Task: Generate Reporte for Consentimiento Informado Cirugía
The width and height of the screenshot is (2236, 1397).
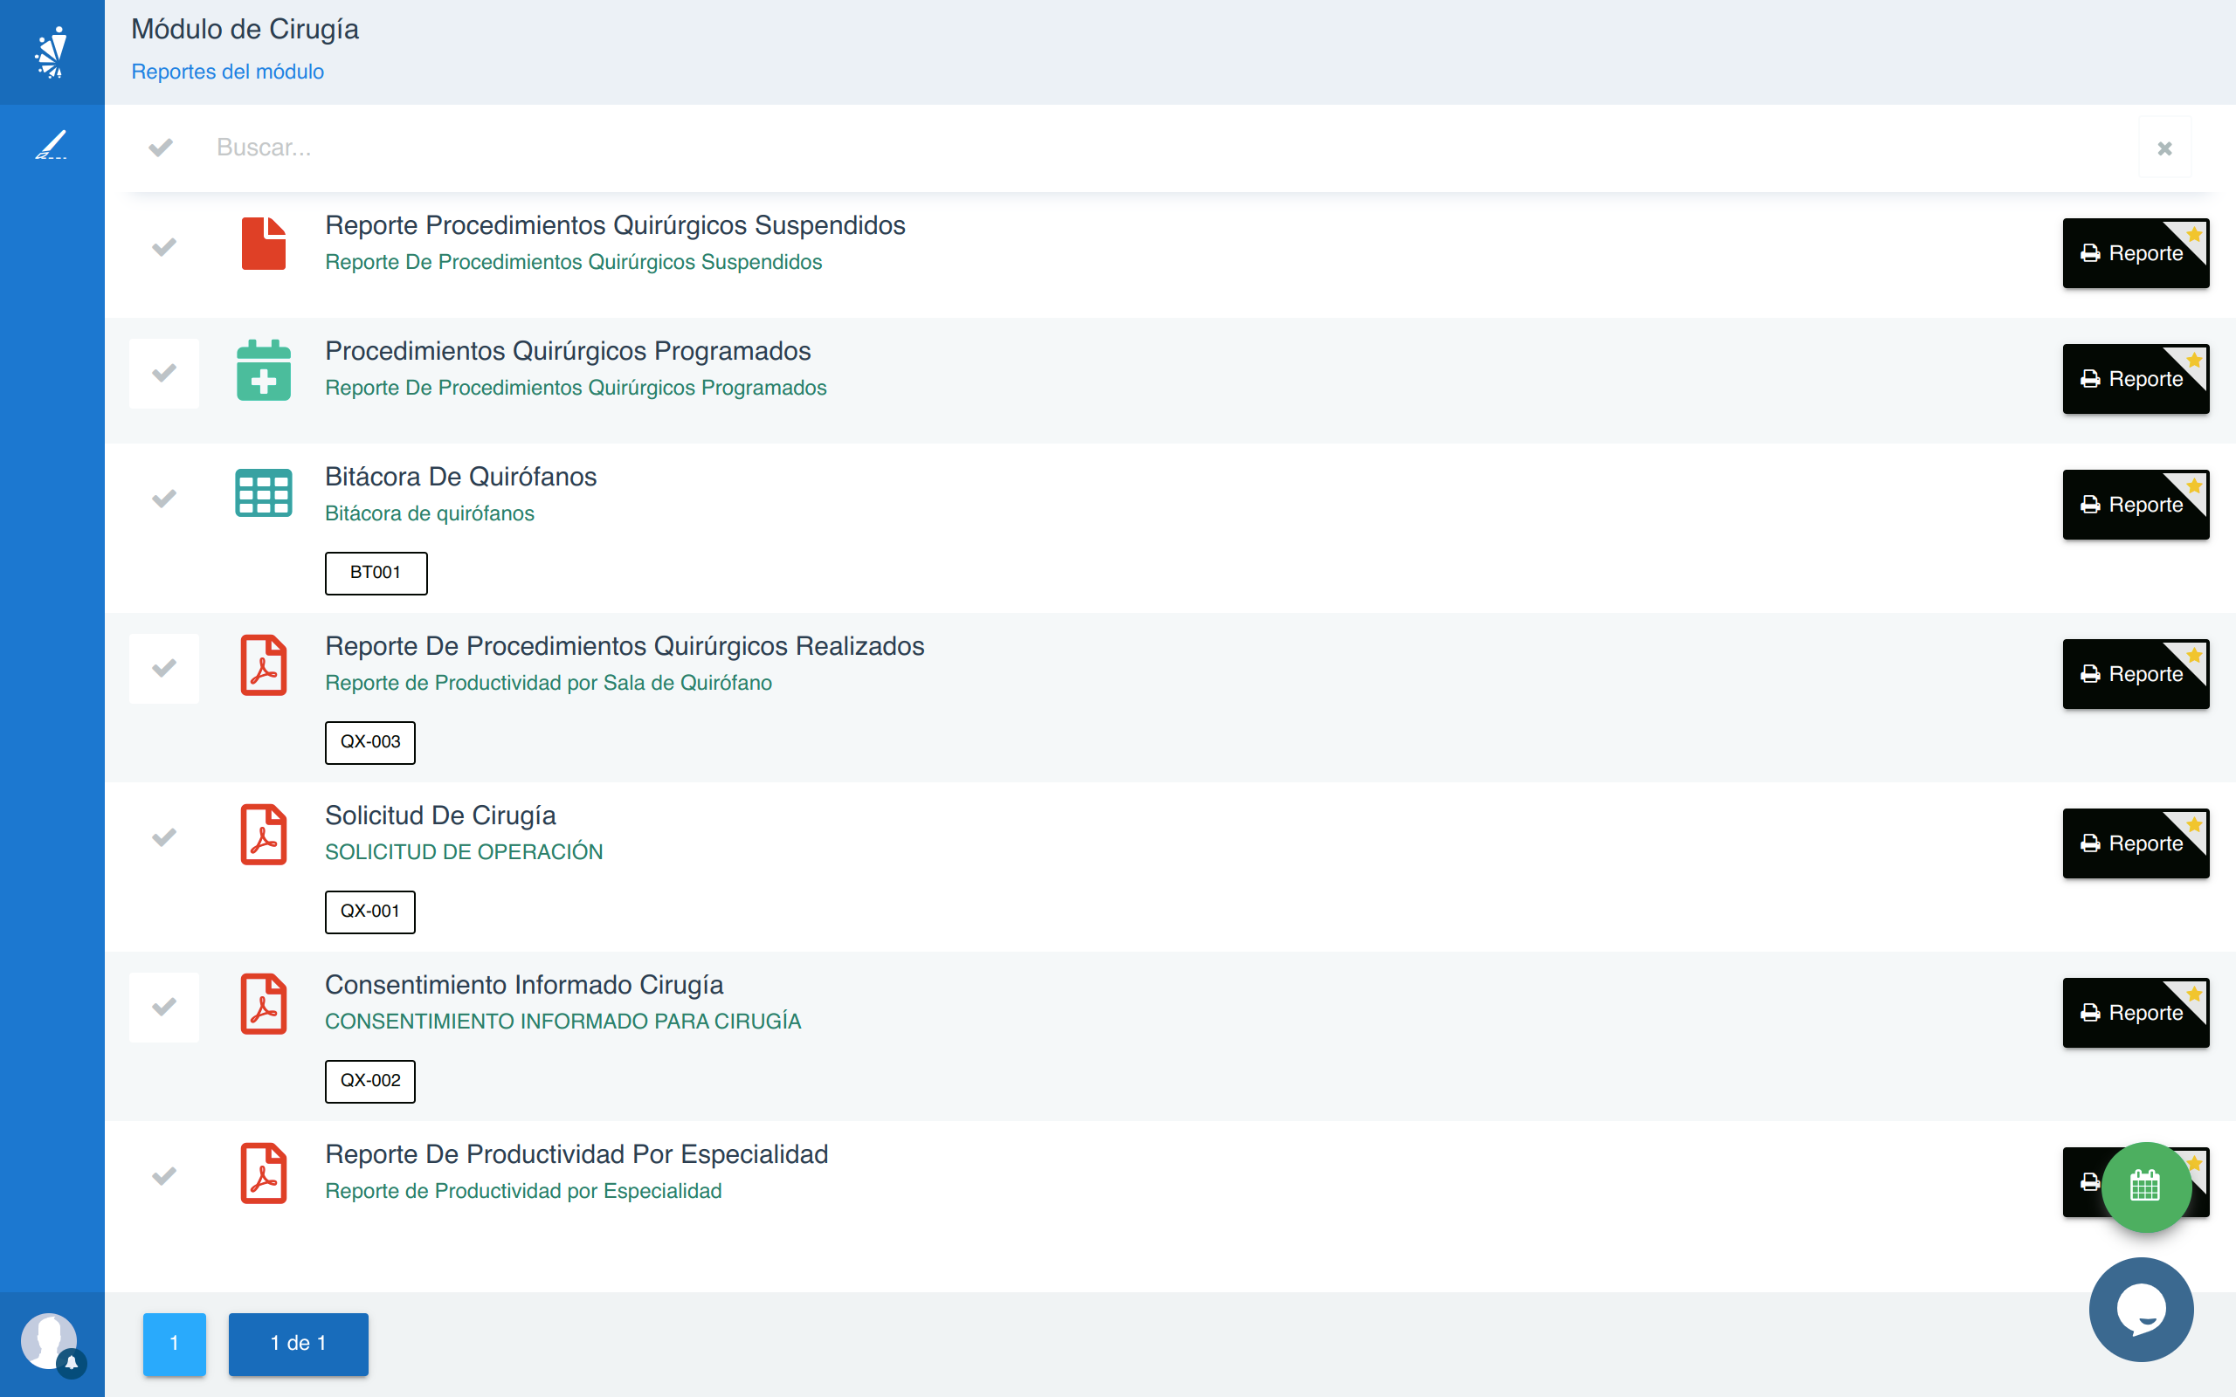Action: coord(2136,1013)
